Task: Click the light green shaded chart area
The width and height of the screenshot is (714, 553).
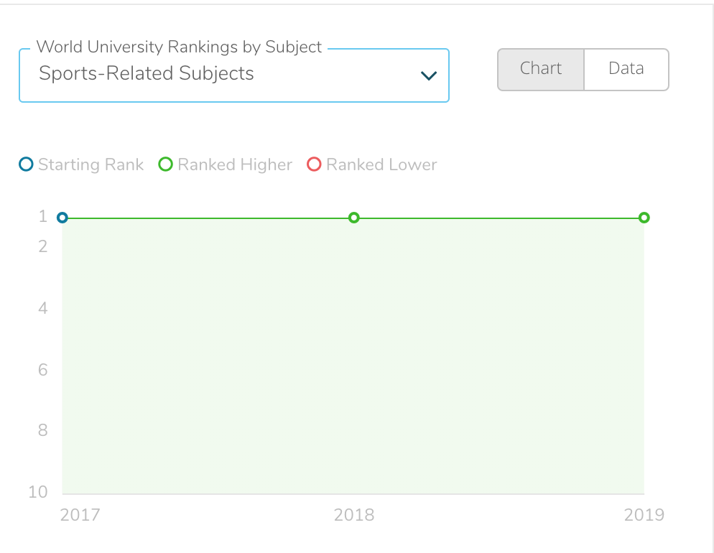Action: click(x=353, y=356)
